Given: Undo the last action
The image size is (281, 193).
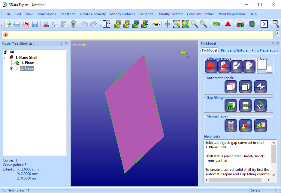Looking at the screenshot, I should point(85,24).
